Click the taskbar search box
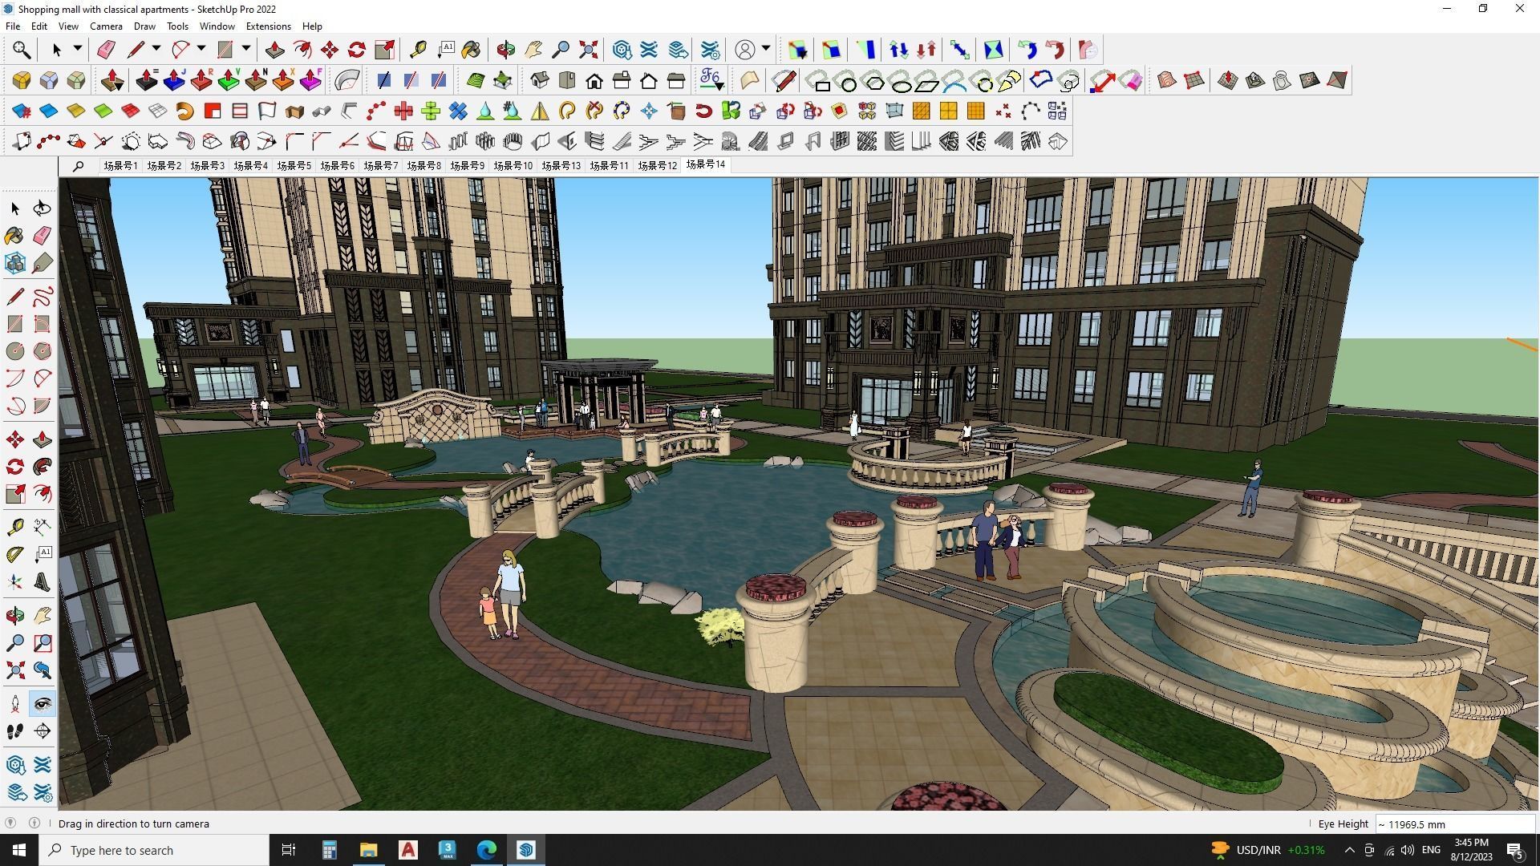 click(x=154, y=850)
